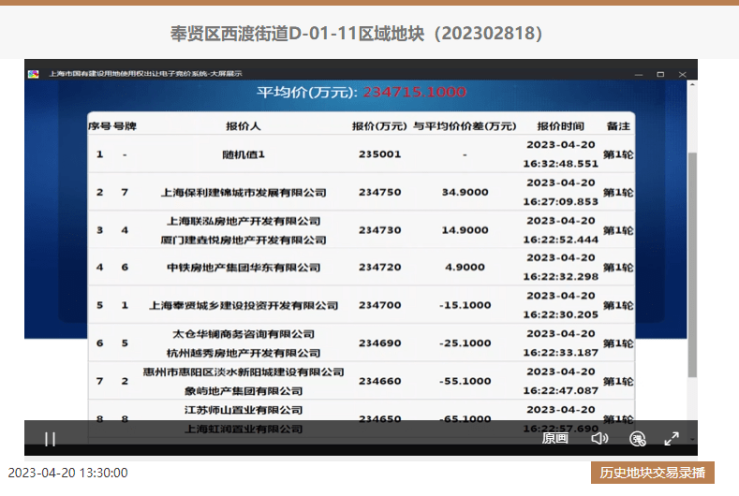Select 厦门建鑫悦房地产开发有限公司 entry

244,240
